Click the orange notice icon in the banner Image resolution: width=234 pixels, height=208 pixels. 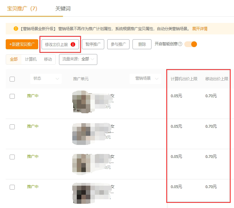[16, 29]
